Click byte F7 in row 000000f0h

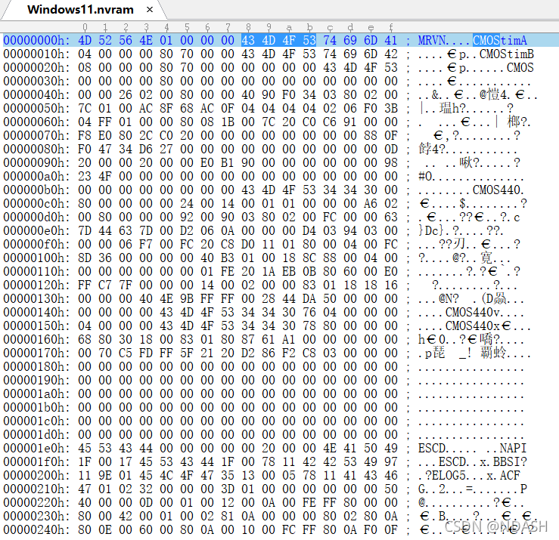click(146, 244)
